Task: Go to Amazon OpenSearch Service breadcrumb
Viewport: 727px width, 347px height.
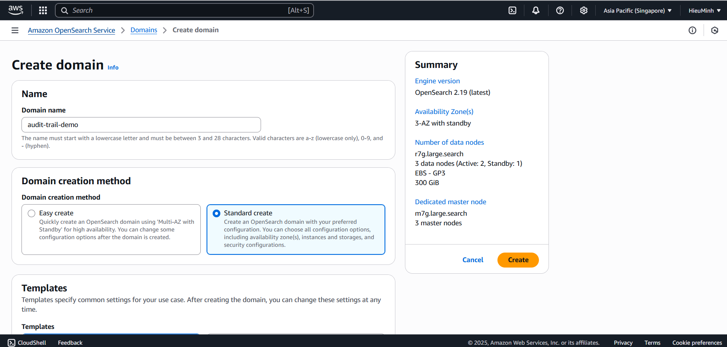Action: point(71,30)
